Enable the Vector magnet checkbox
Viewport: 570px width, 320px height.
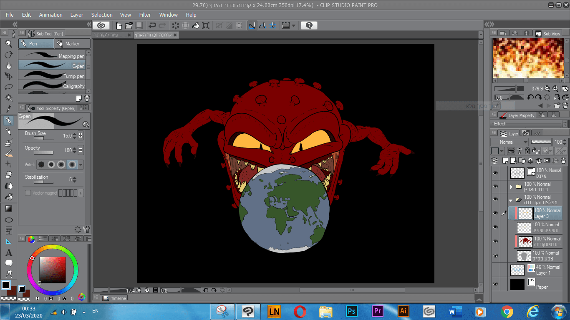(28, 193)
